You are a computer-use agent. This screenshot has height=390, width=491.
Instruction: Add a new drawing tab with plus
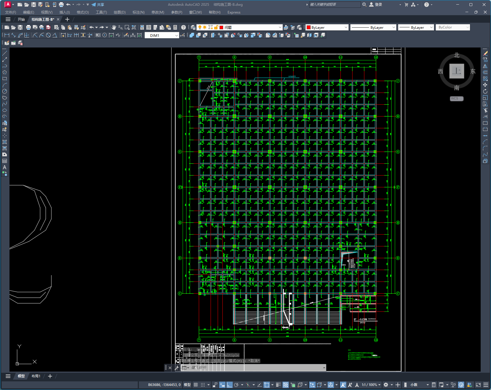[67, 19]
